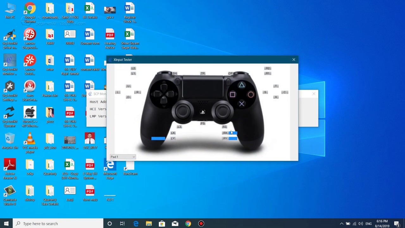The width and height of the screenshot is (405, 228).
Task: Select the E-Way Bill System PDF
Action: [90, 169]
